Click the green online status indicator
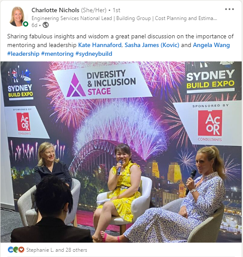243x257 pixels. (x=26, y=24)
